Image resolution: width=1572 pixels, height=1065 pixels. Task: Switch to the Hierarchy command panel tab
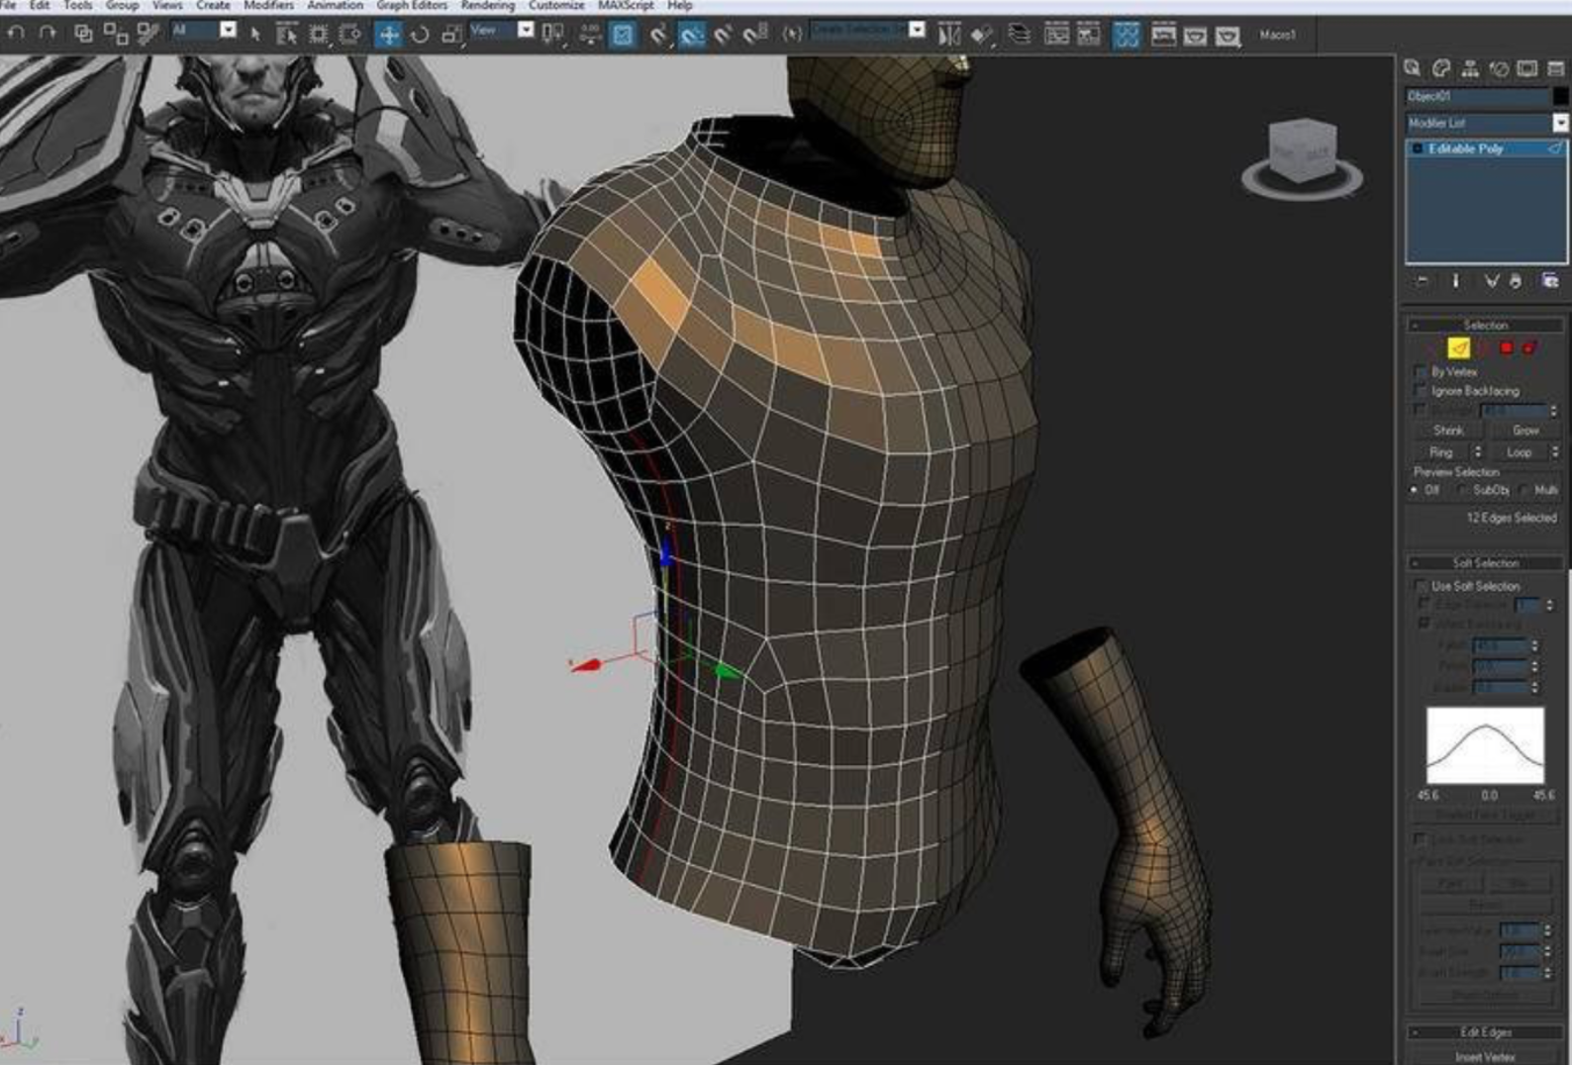click(1470, 67)
